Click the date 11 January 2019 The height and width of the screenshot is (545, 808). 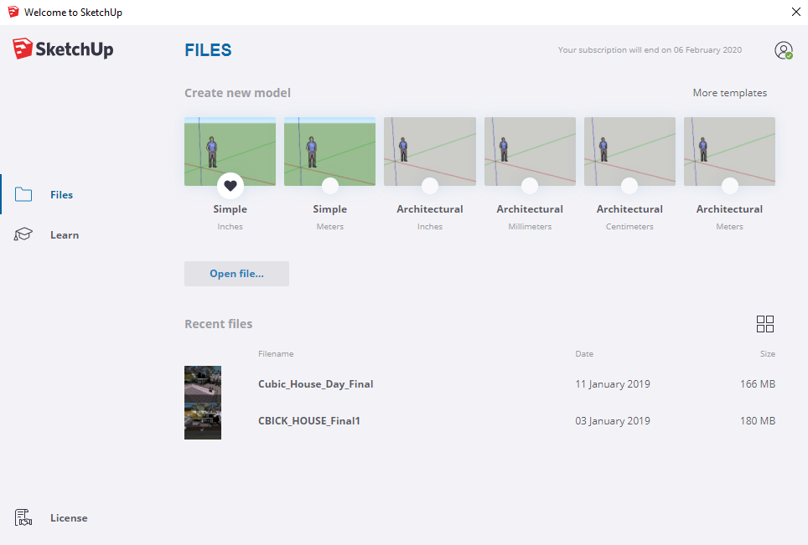click(613, 384)
